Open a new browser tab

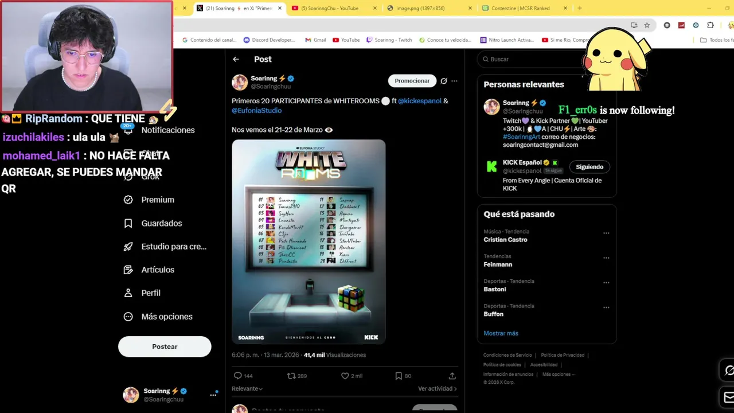point(579,8)
